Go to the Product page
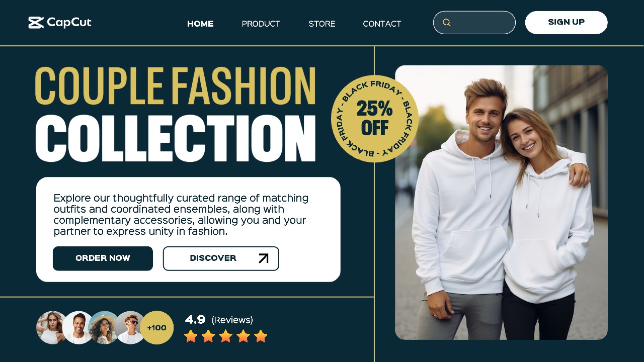The image size is (644, 362). pyautogui.click(x=261, y=24)
